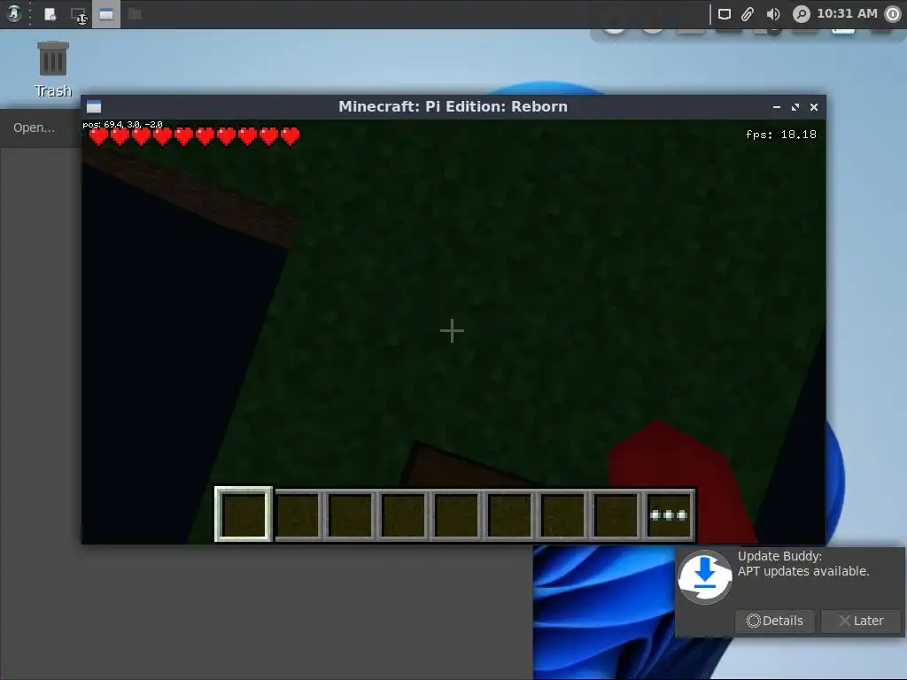Screen dimensions: 907x680
Task: Select the third hotbar slot
Action: [350, 514]
